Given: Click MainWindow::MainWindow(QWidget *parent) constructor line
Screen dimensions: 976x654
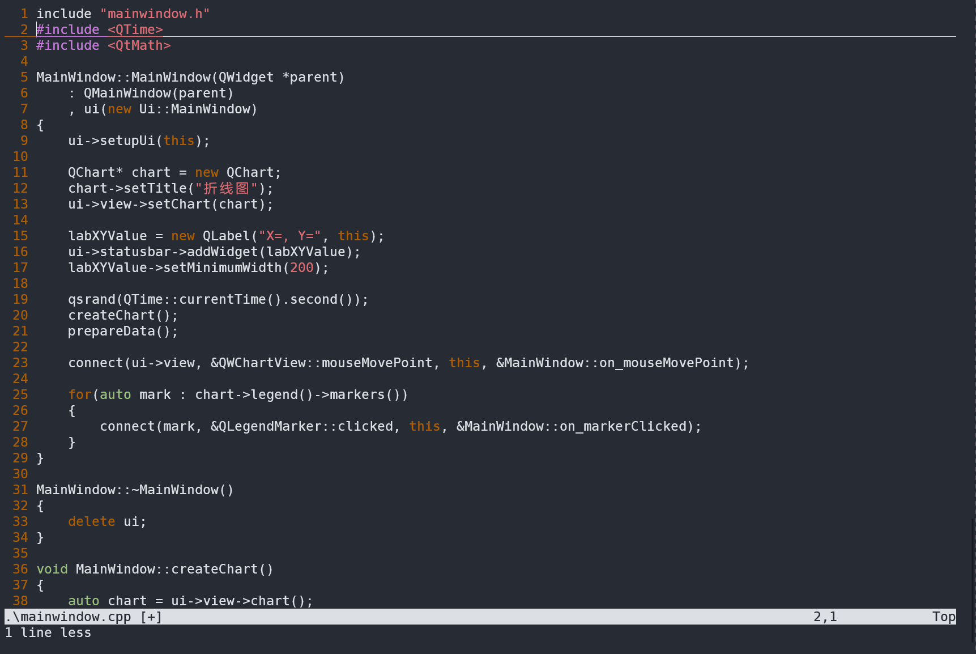Looking at the screenshot, I should tap(190, 77).
